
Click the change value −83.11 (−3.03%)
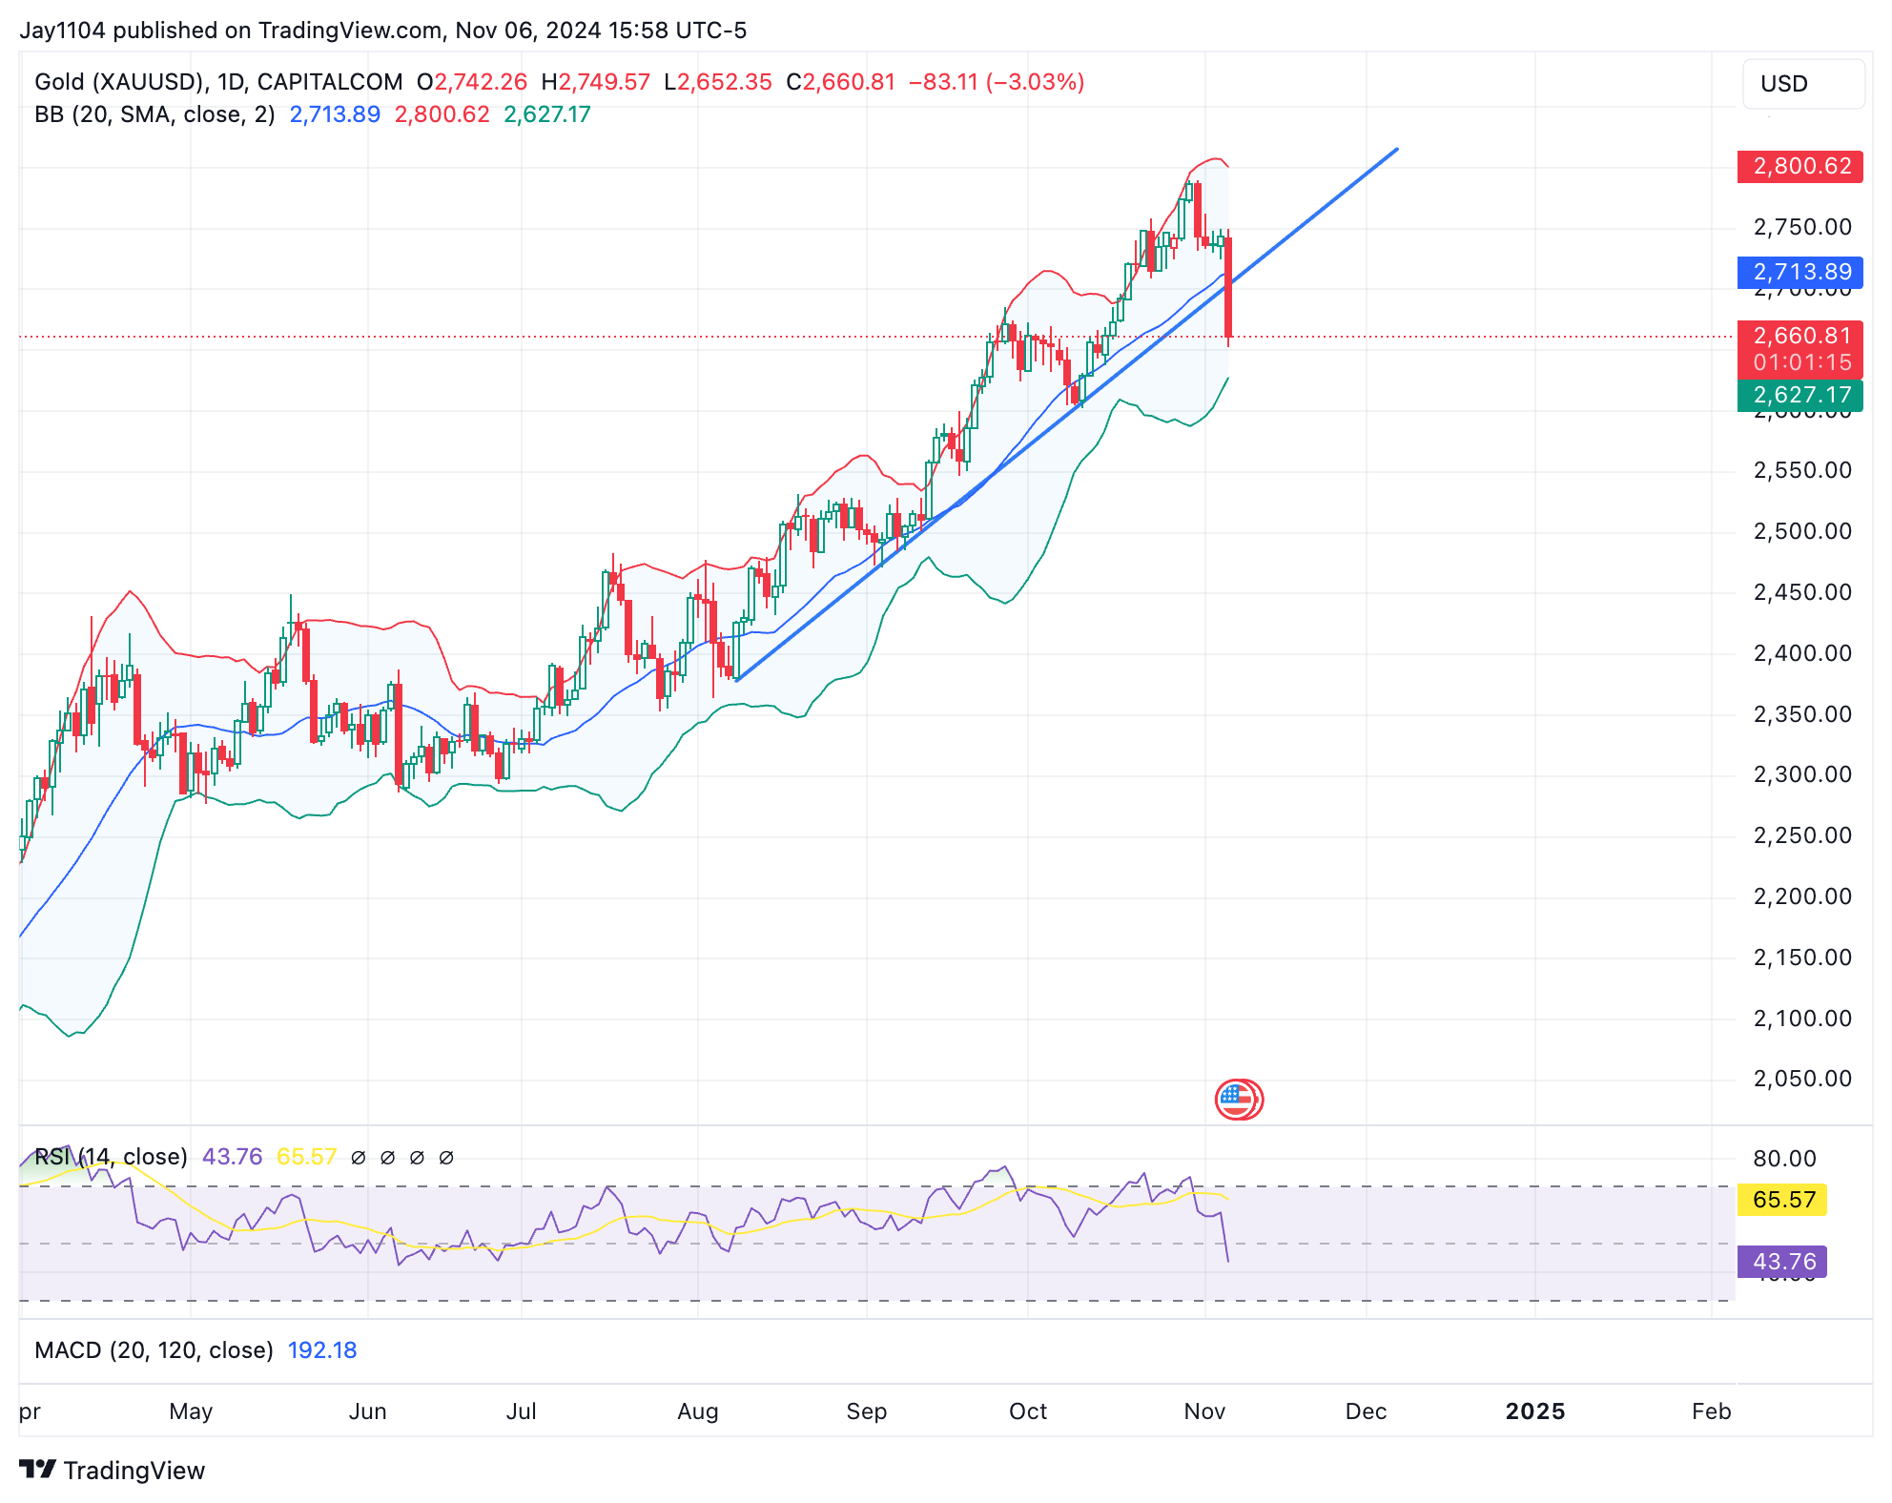pos(997,82)
